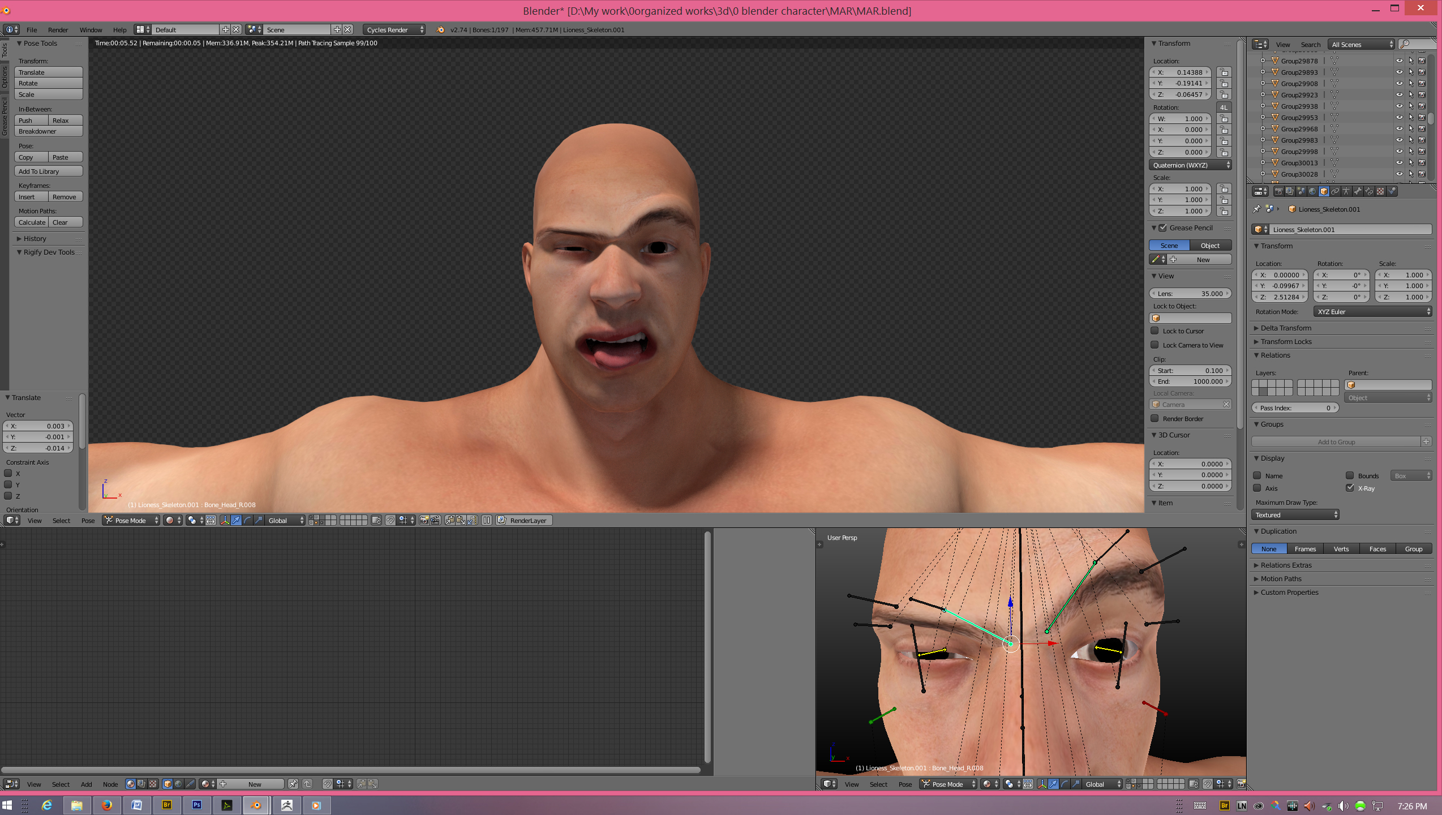The height and width of the screenshot is (815, 1442).
Task: Toggle the snap magnet icon in header
Action: pyautogui.click(x=390, y=520)
